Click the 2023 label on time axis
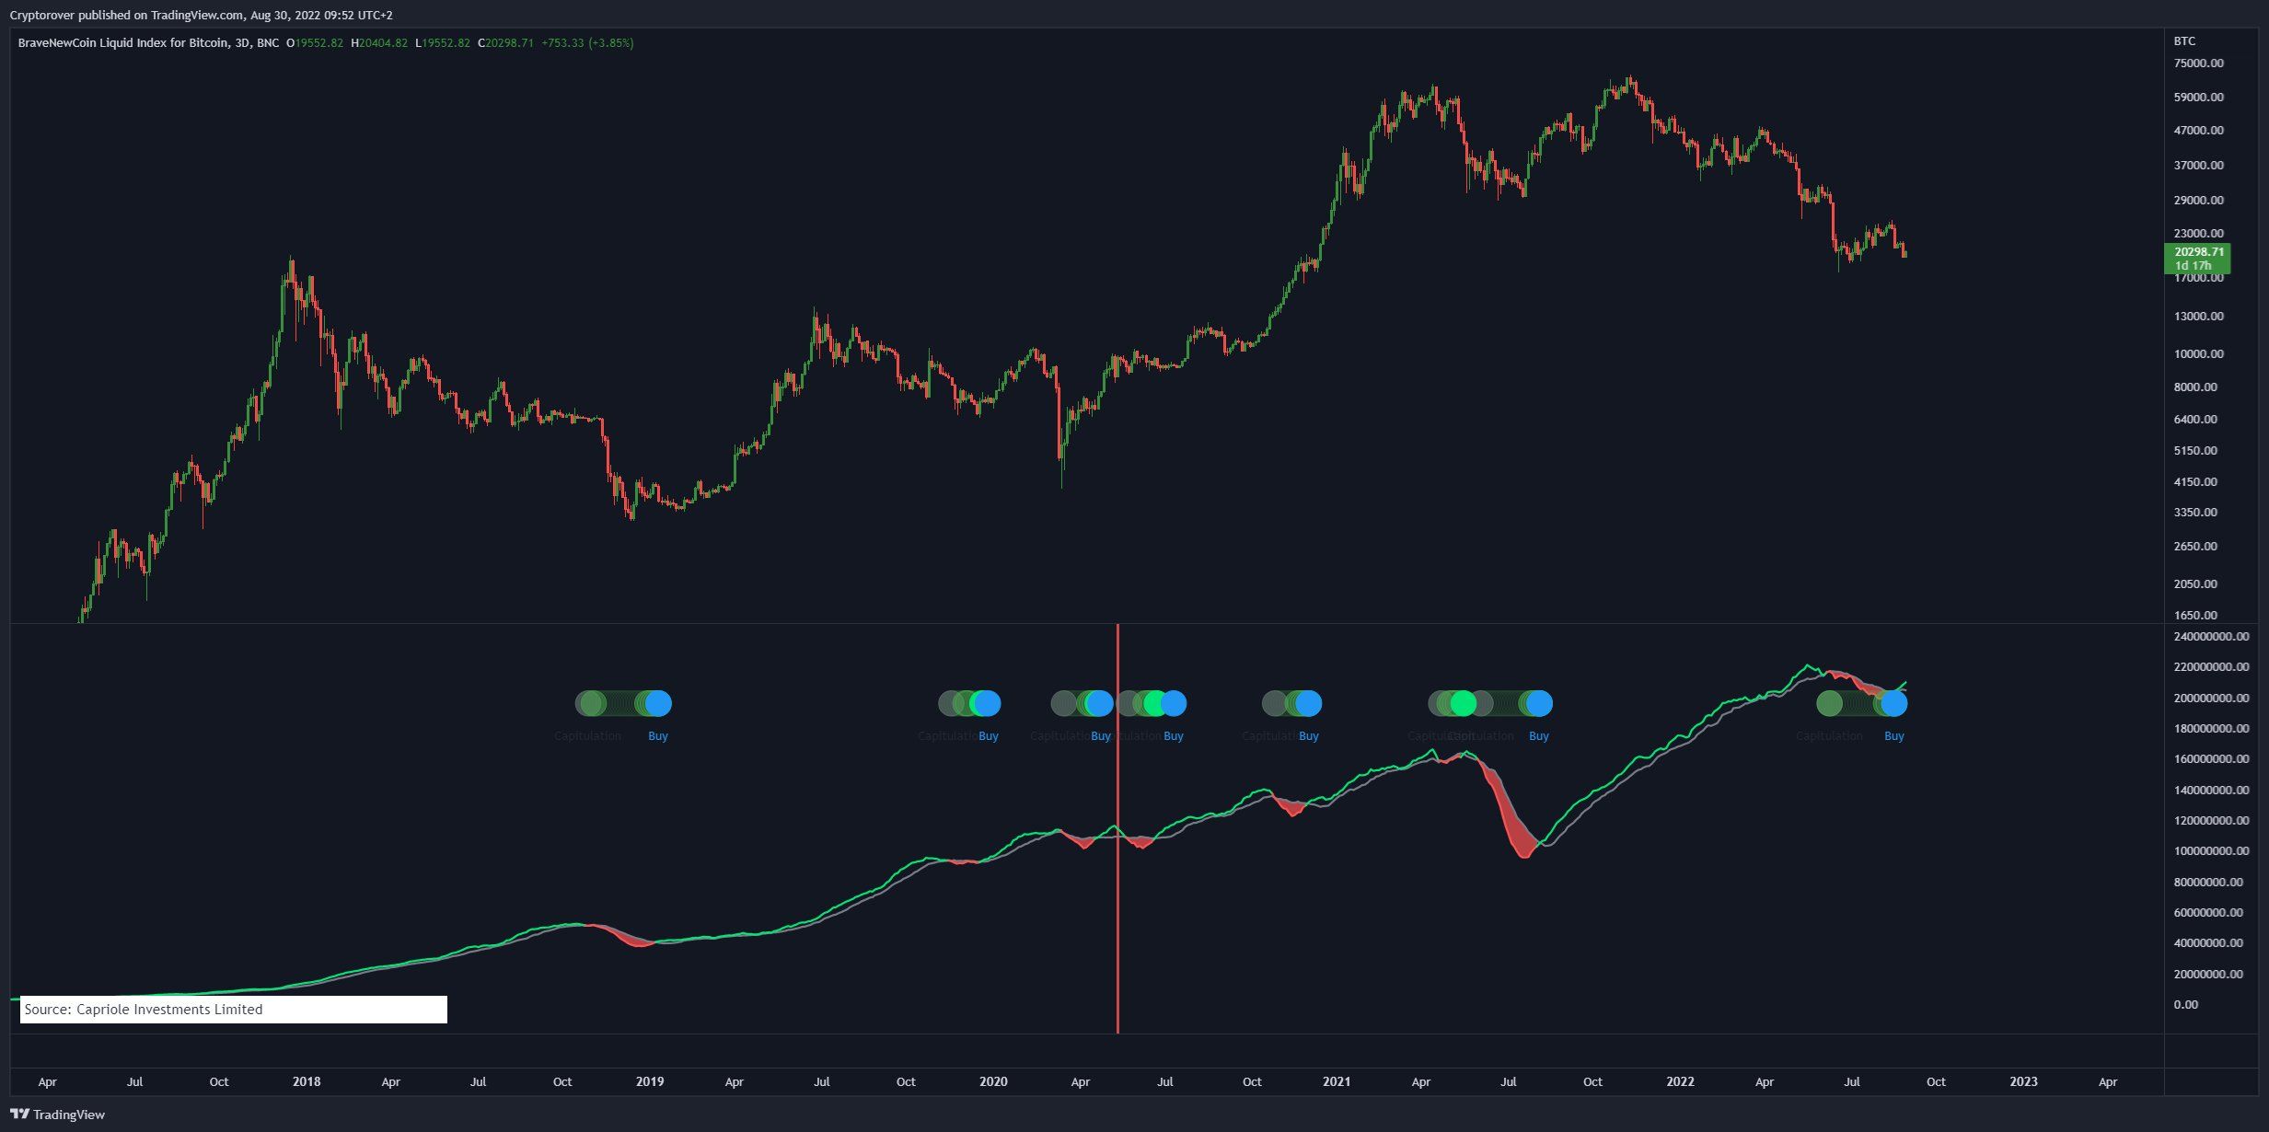The width and height of the screenshot is (2269, 1132). click(x=2023, y=1082)
